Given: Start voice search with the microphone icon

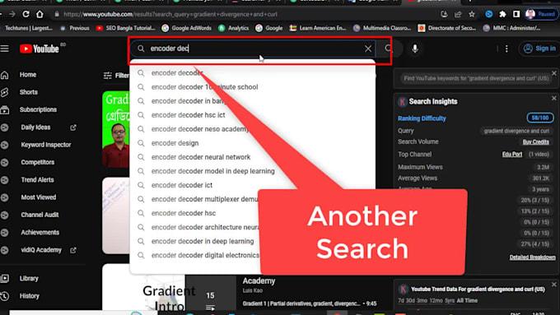Looking at the screenshot, I should 414,49.
